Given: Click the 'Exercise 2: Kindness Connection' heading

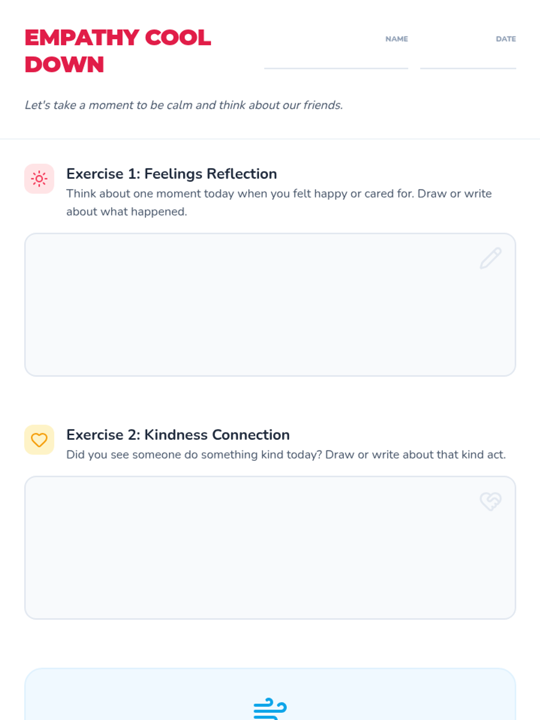Looking at the screenshot, I should click(178, 435).
